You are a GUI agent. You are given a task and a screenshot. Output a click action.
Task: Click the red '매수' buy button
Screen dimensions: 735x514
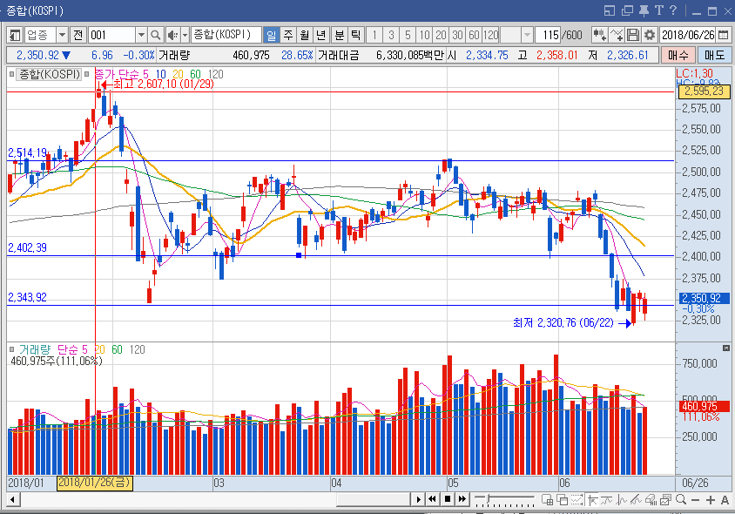pos(678,55)
